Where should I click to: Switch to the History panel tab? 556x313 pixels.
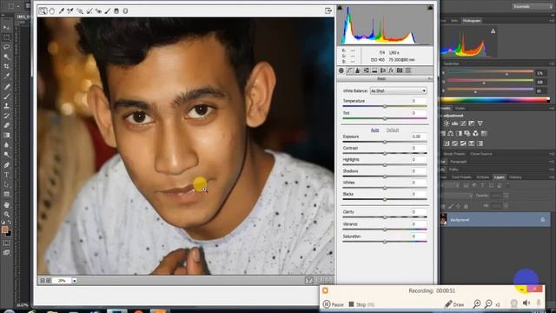pos(515,177)
